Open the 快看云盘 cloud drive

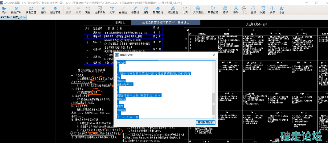[31, 9]
